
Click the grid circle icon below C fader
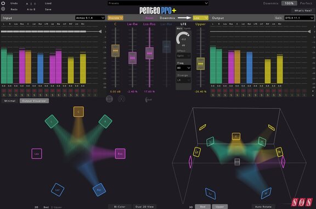[109, 99]
